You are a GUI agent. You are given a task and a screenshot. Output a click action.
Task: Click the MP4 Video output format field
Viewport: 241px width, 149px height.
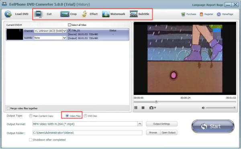click(85, 124)
